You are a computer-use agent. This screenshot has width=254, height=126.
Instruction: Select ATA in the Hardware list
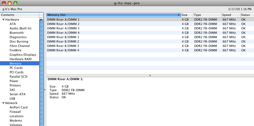click(13, 24)
